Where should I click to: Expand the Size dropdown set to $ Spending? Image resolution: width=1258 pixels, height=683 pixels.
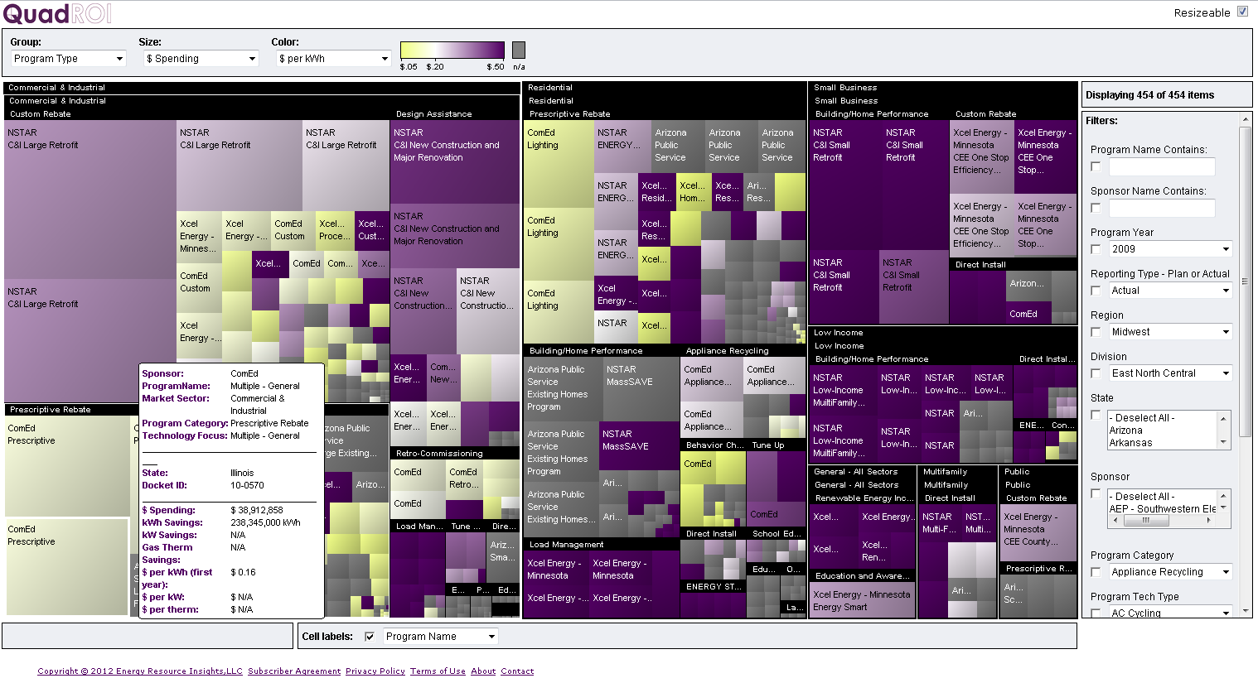click(201, 59)
